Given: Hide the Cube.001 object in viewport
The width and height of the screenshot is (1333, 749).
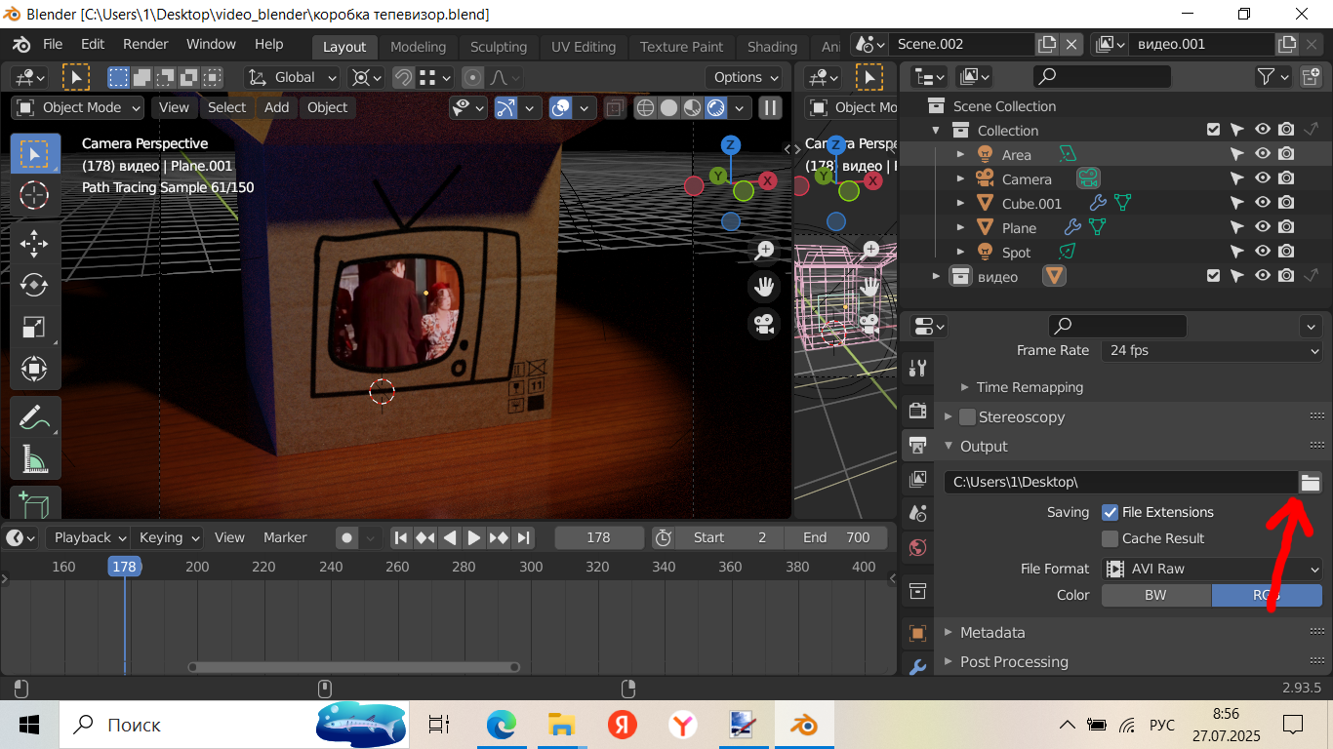Looking at the screenshot, I should [x=1262, y=204].
